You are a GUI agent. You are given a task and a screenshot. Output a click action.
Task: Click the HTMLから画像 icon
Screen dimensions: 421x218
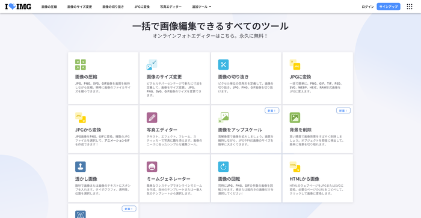(x=295, y=167)
